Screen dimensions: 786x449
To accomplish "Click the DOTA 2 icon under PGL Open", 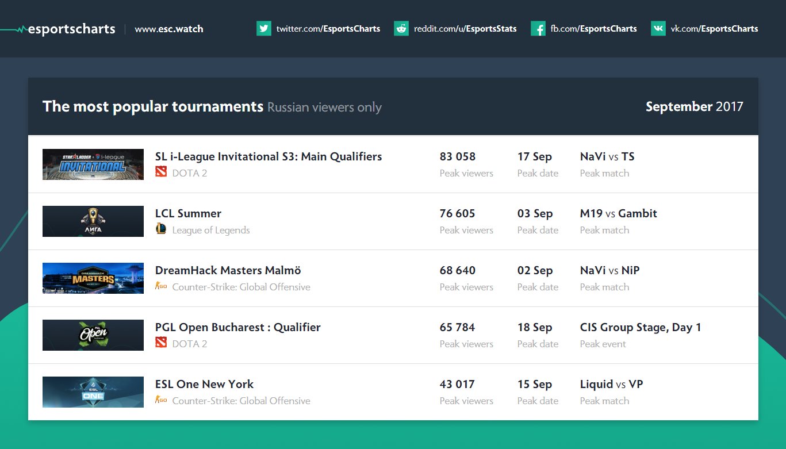I will pos(161,342).
